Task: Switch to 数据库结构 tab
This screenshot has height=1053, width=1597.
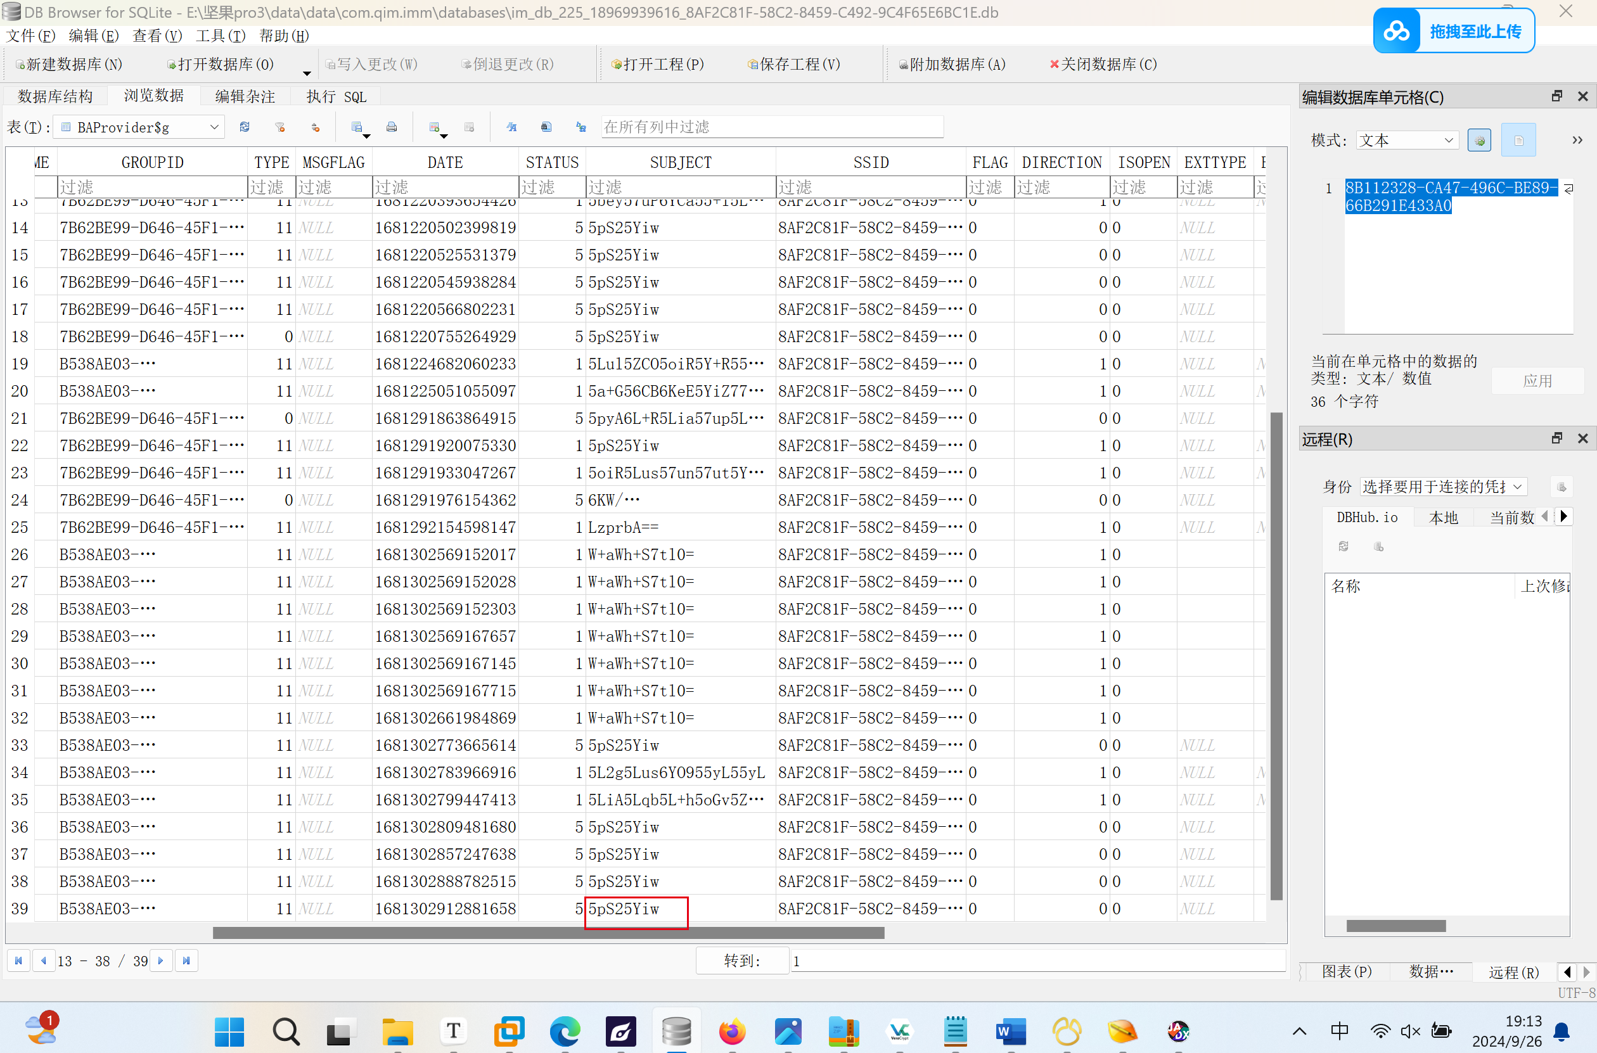Action: tap(55, 97)
